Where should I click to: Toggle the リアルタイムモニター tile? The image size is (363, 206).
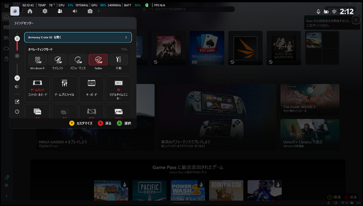(119, 89)
